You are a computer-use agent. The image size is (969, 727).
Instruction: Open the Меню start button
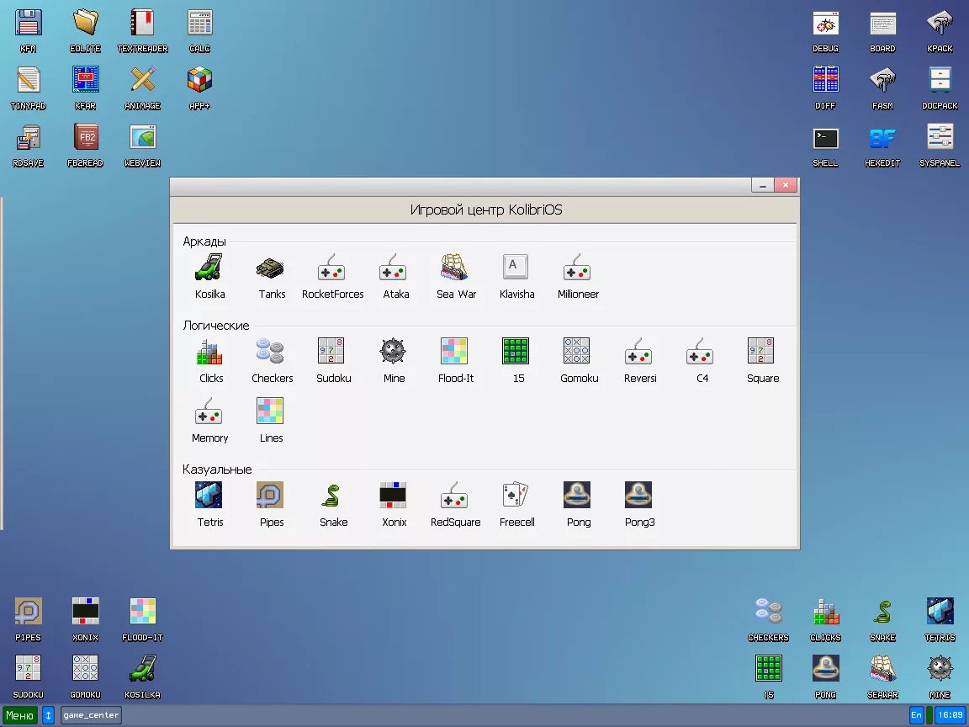(x=20, y=715)
